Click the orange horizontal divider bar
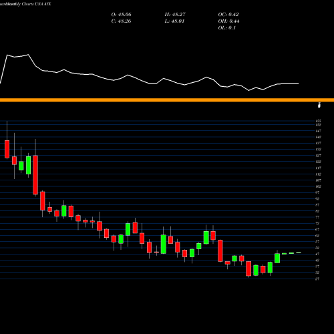 pyautogui.click(x=167, y=100)
